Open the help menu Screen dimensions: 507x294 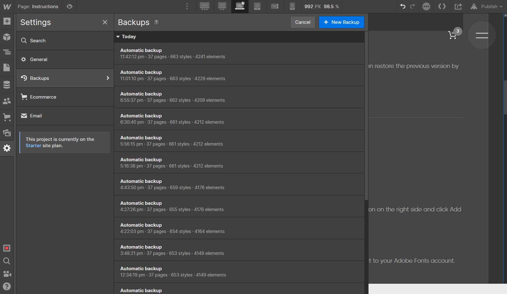point(7,286)
